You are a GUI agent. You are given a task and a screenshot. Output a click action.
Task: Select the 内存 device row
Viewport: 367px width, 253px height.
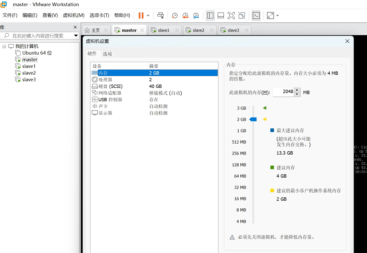click(155, 73)
